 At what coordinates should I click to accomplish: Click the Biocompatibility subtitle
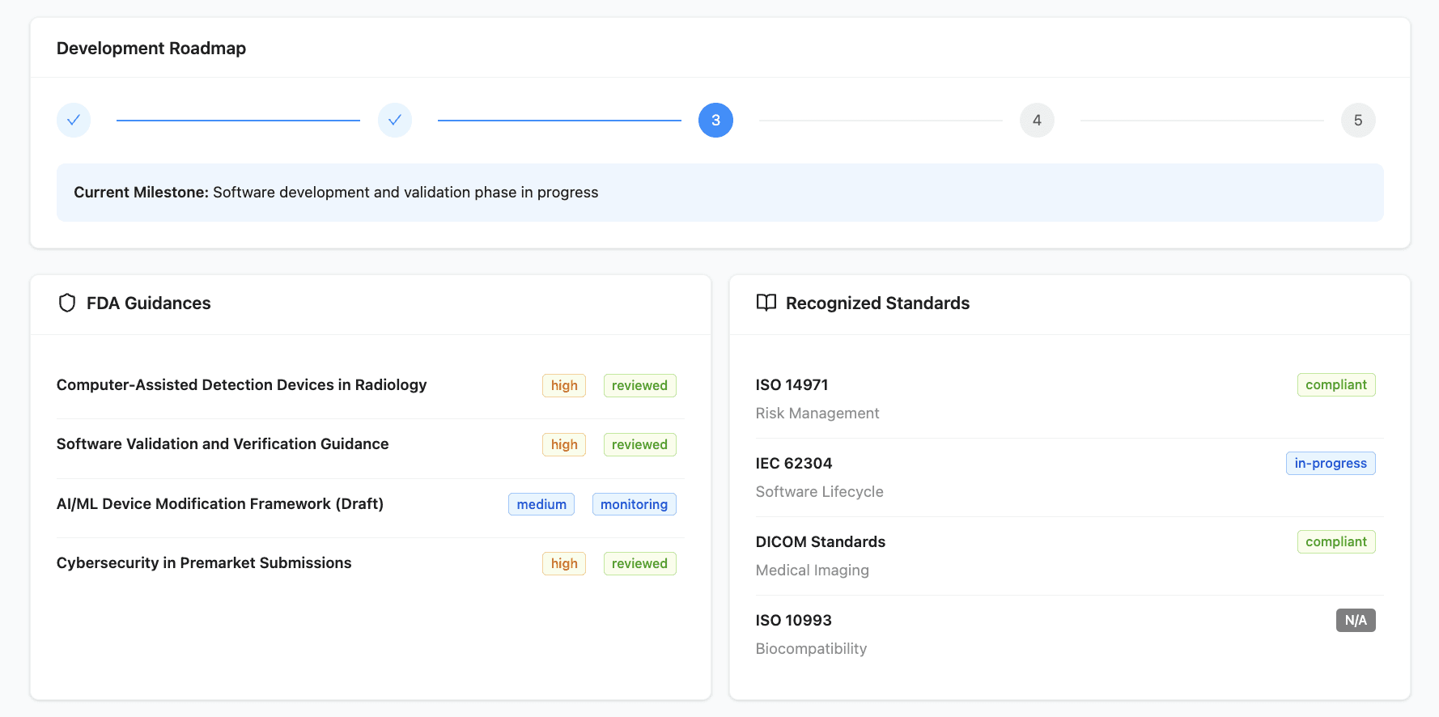(x=811, y=649)
